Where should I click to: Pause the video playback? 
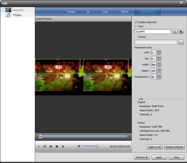45,146
